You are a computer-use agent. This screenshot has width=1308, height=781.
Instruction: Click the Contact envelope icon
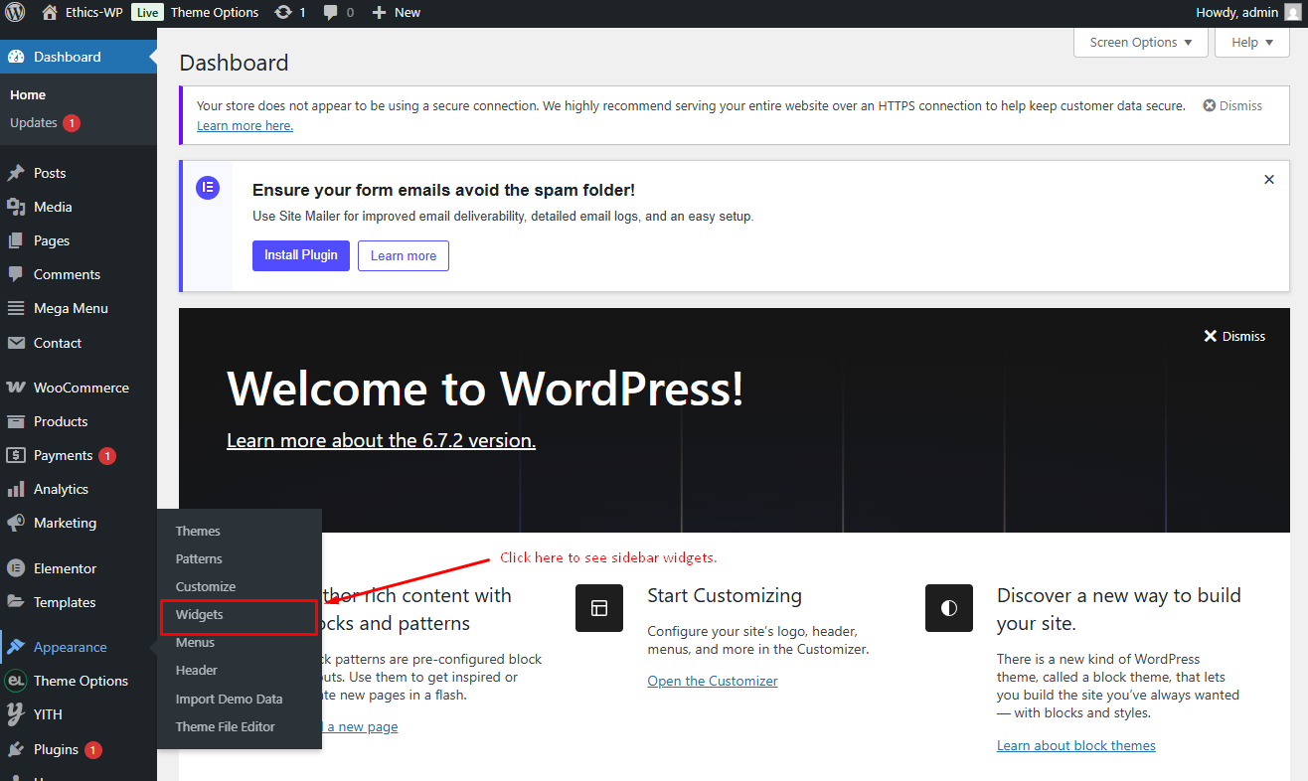click(x=16, y=343)
